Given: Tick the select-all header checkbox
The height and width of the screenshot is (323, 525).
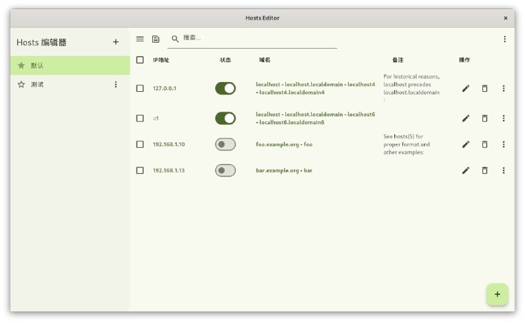Looking at the screenshot, I should (x=140, y=60).
